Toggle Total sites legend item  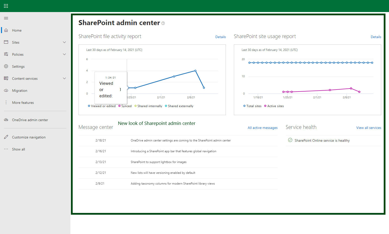point(252,106)
